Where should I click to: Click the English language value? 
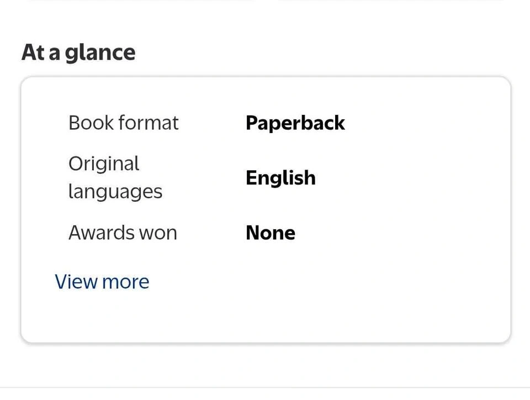[x=280, y=178]
